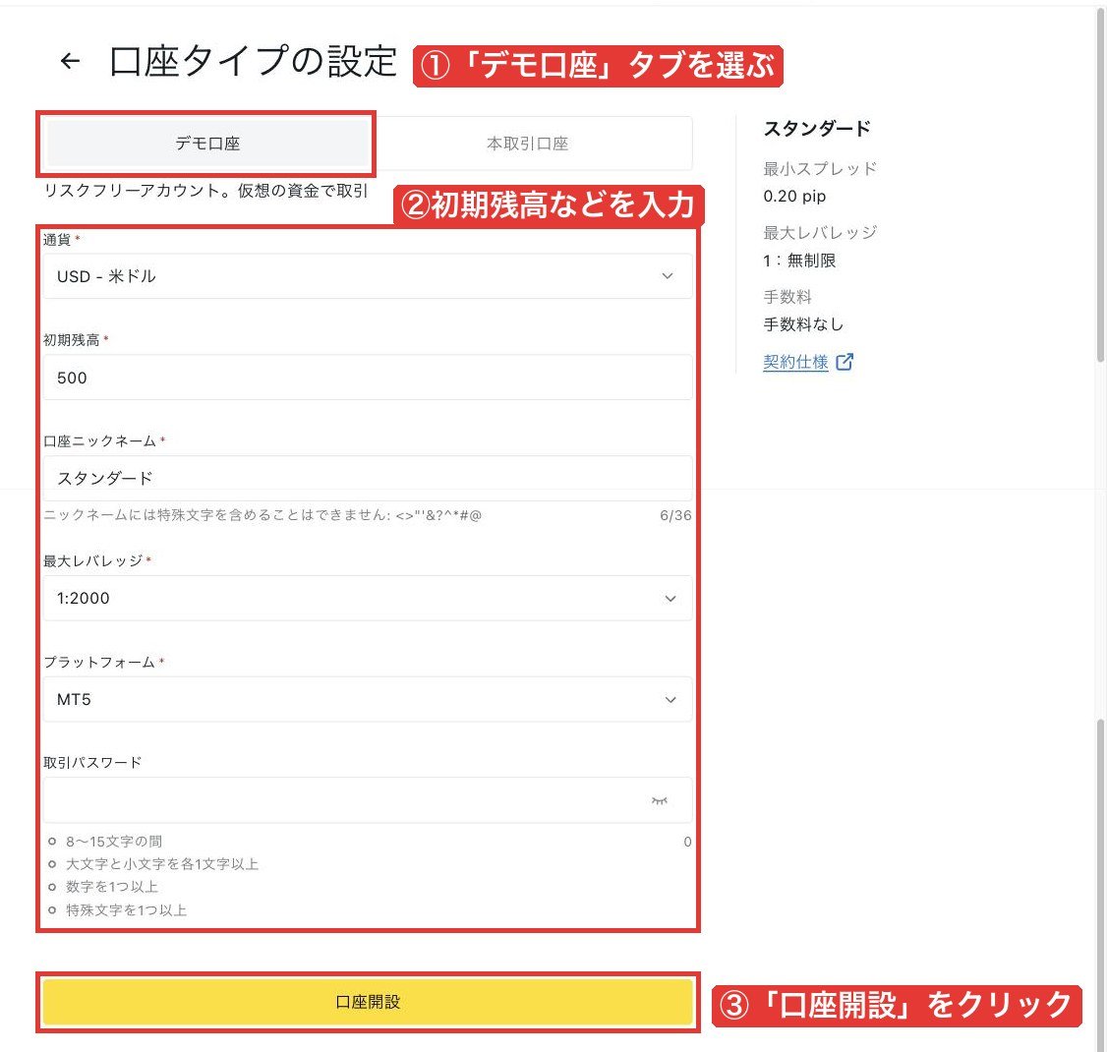Click the 特殊文字を1つ以上 password rule
Screen dimensions: 1107x1052
(126, 910)
